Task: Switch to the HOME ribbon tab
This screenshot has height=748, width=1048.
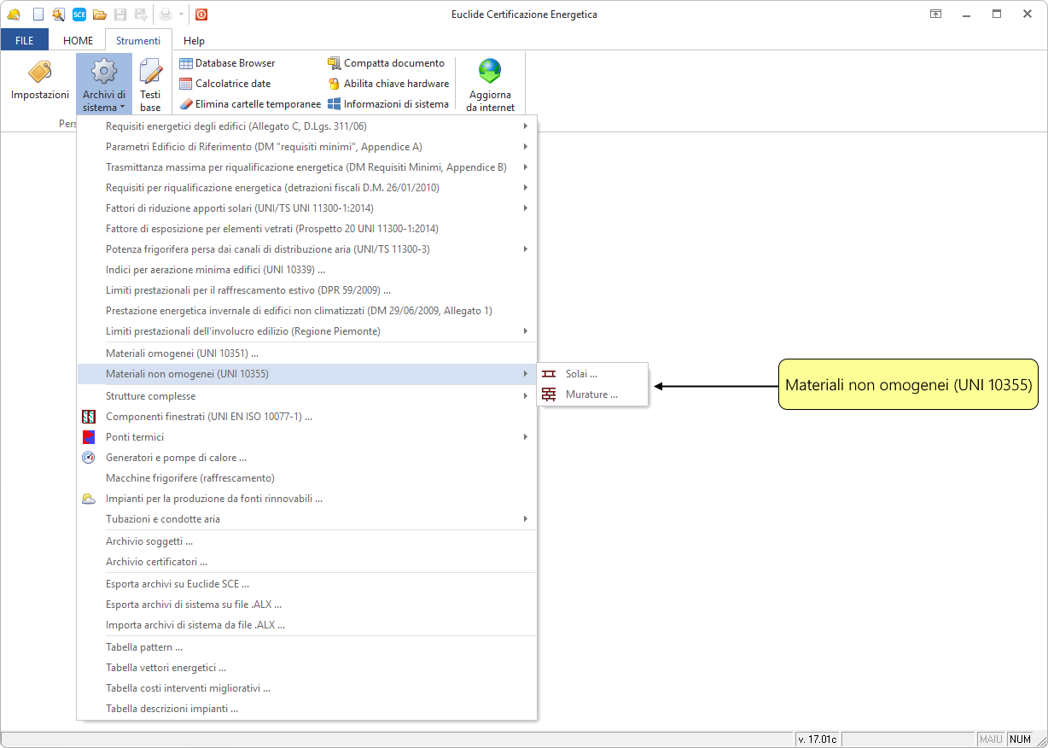Action: tap(78, 40)
